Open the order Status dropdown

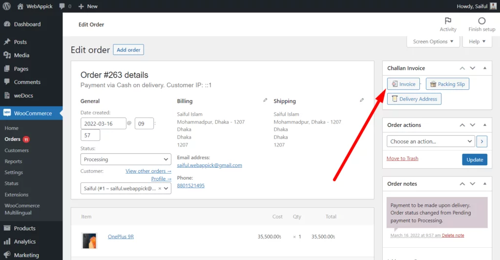pos(125,160)
